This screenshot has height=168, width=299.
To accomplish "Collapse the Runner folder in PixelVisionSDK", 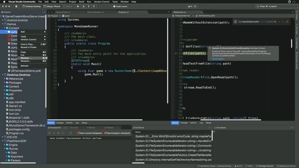I will [5, 149].
